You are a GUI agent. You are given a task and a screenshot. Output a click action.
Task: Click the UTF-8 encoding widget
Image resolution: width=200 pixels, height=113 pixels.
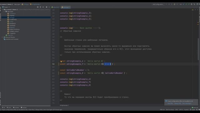181,110
